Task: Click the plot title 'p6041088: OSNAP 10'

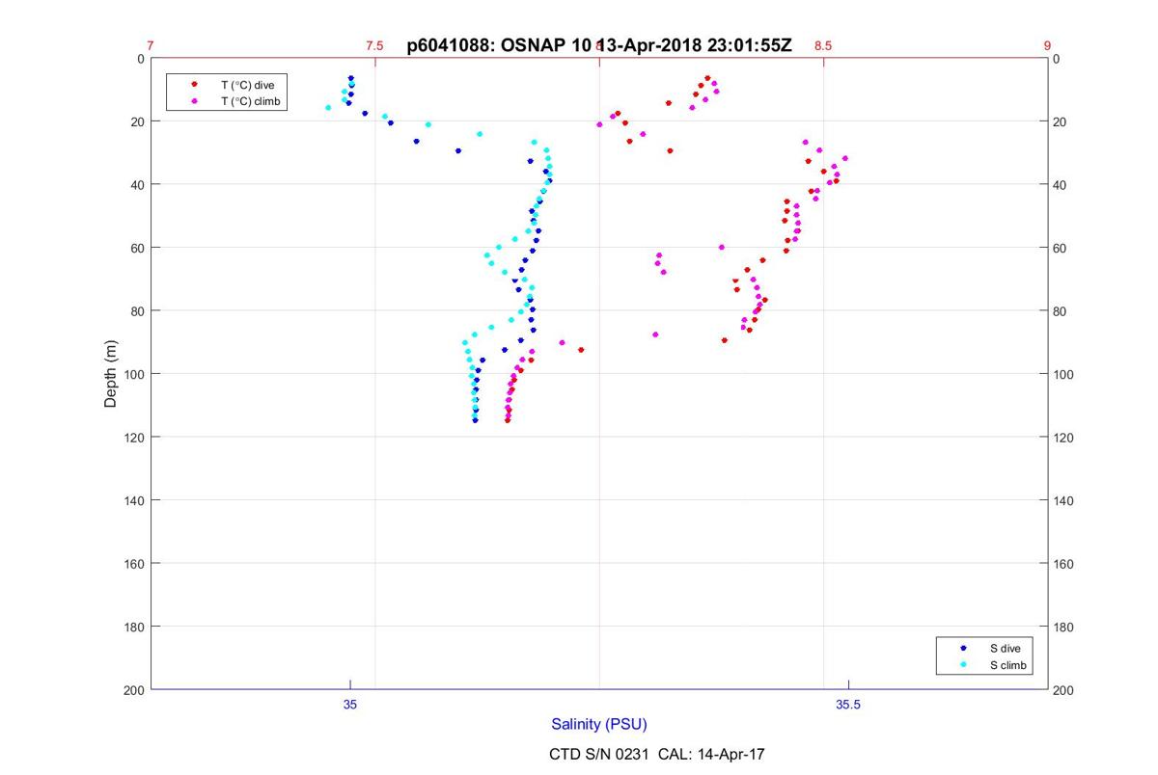Action: (499, 45)
